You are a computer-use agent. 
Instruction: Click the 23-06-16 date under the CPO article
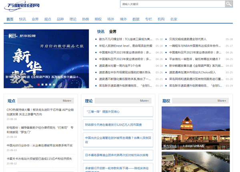click(12, 119)
